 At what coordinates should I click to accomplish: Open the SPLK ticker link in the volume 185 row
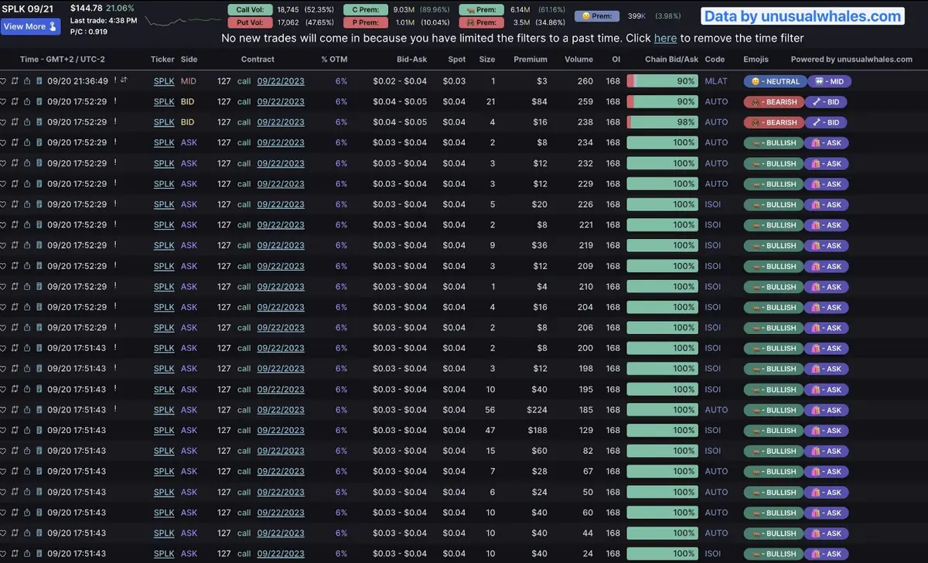pyautogui.click(x=164, y=410)
